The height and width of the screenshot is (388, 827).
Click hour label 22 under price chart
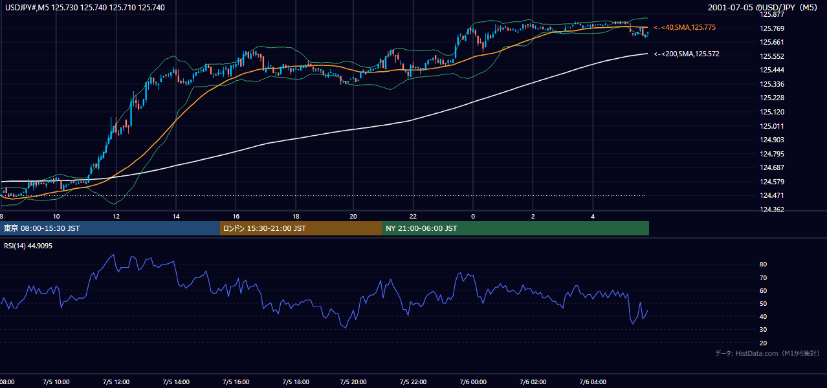point(413,216)
